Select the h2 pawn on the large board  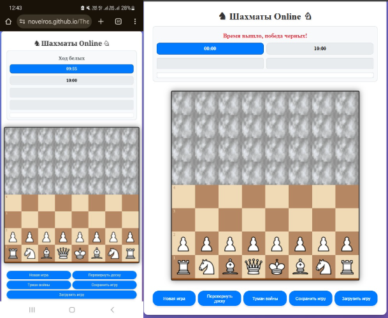pos(347,244)
